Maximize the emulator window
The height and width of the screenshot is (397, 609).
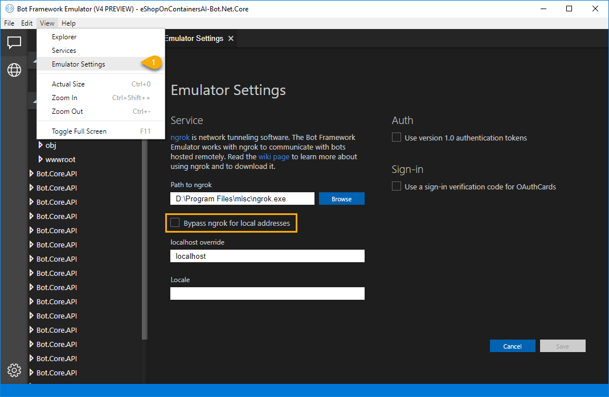tap(569, 9)
